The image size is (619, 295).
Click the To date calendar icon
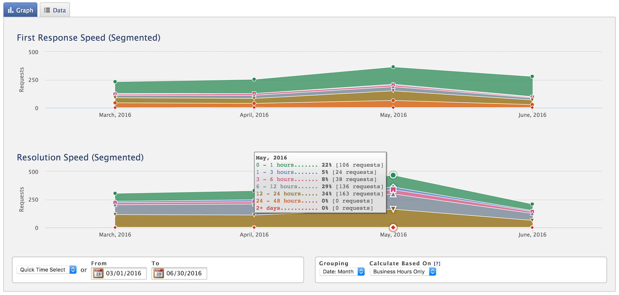coord(159,273)
